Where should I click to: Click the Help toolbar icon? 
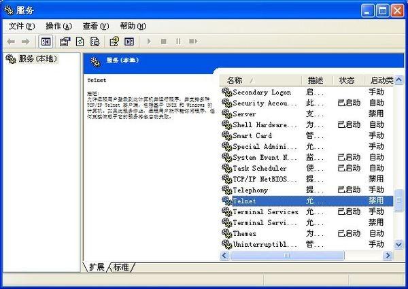click(x=114, y=41)
